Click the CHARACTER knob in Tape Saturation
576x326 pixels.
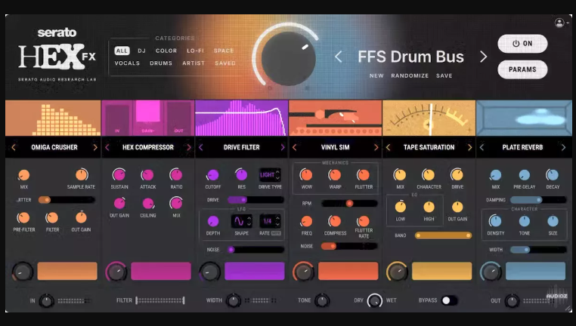(x=429, y=175)
